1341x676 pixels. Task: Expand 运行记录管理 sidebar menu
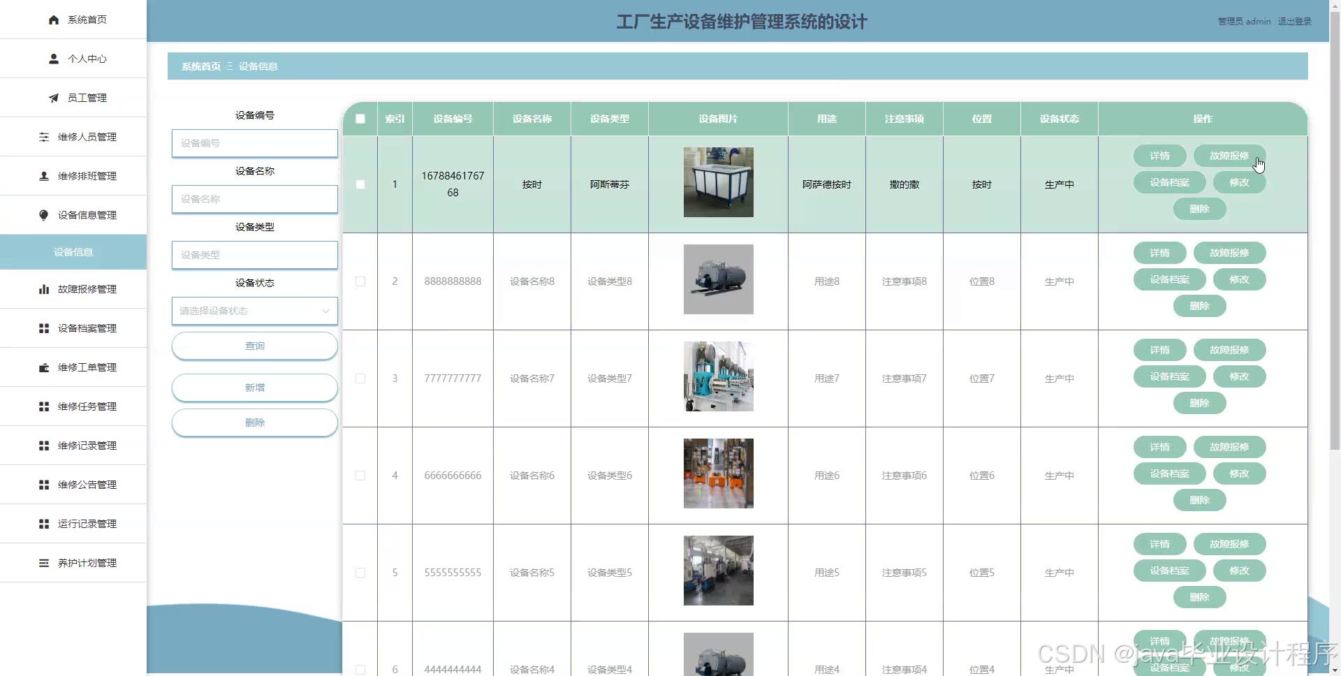tap(73, 524)
